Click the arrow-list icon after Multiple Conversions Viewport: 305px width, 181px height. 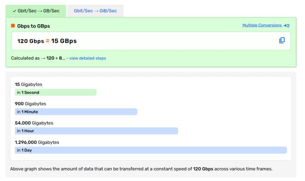[x=287, y=26]
